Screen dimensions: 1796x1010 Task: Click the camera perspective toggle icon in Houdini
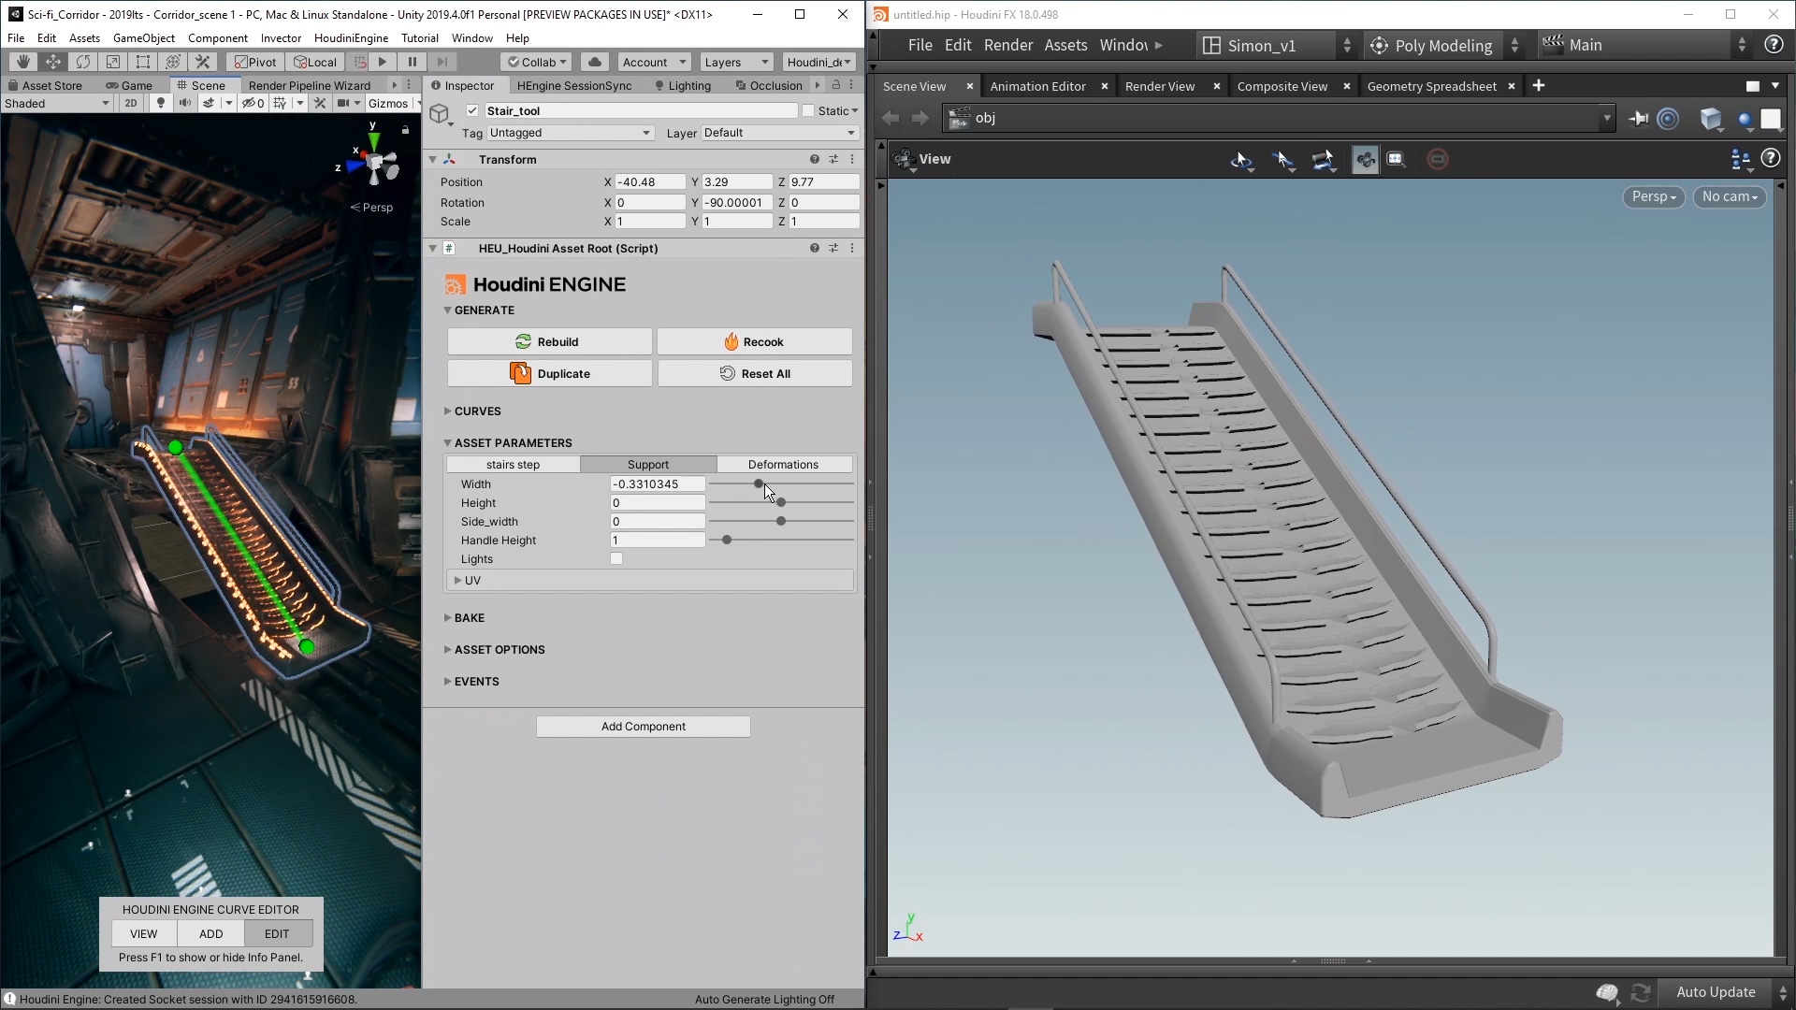click(1652, 196)
